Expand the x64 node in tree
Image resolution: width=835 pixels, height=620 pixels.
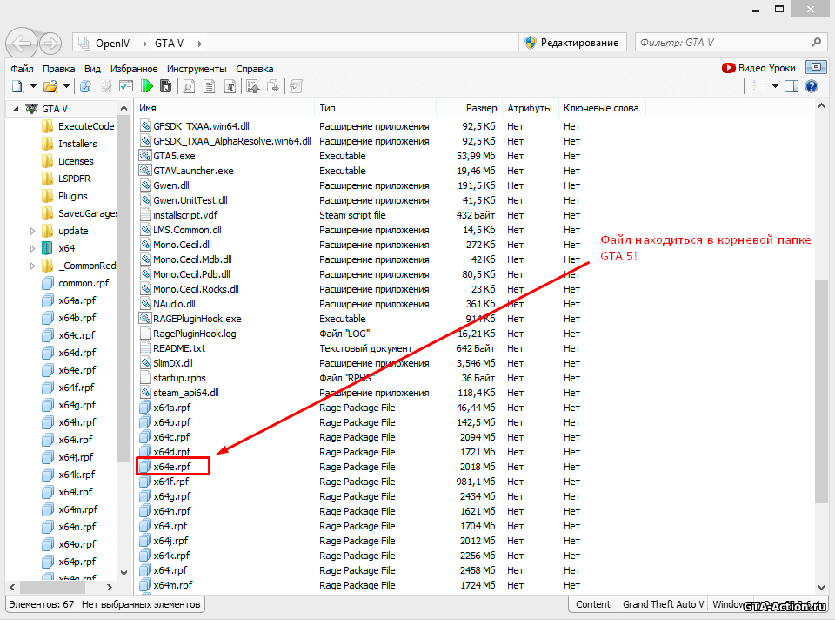(32, 248)
